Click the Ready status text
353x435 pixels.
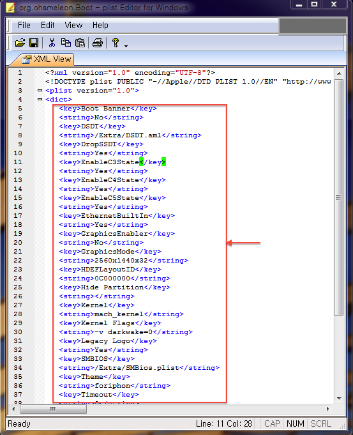coord(19,424)
